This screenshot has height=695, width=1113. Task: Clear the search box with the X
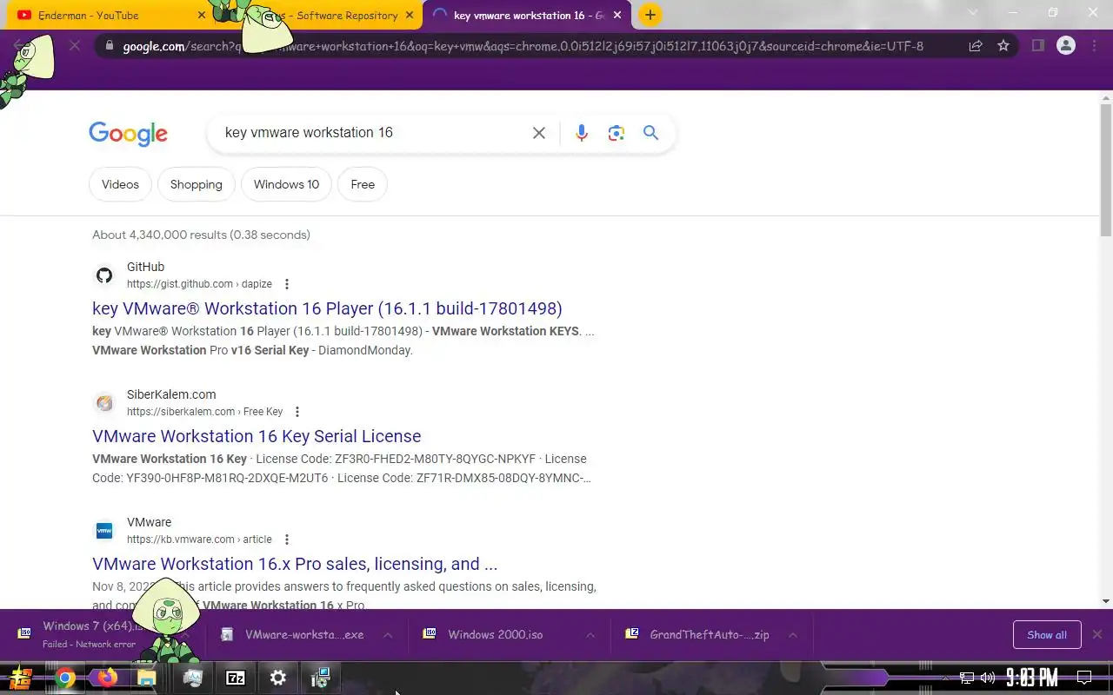pyautogui.click(x=539, y=133)
